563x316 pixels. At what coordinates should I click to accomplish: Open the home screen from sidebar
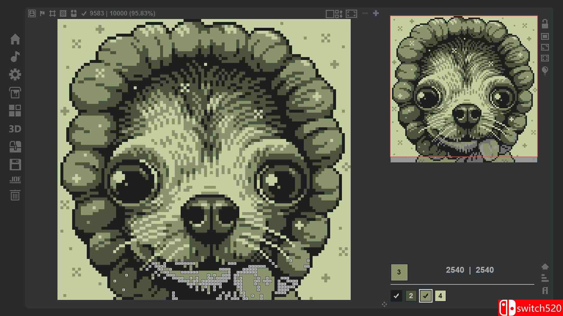(x=15, y=39)
